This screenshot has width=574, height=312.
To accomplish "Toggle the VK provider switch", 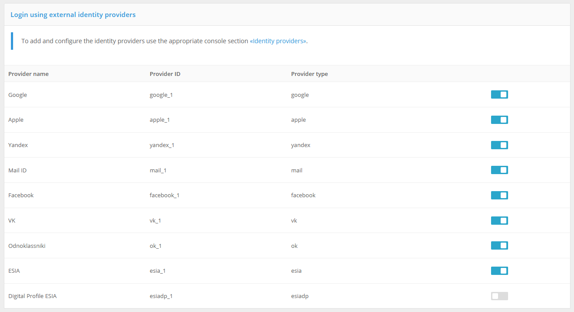I will [499, 220].
